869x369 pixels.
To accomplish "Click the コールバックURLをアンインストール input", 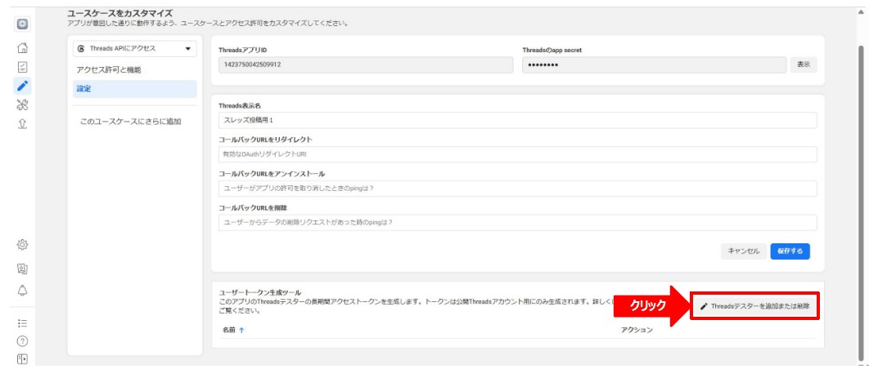I will [518, 188].
